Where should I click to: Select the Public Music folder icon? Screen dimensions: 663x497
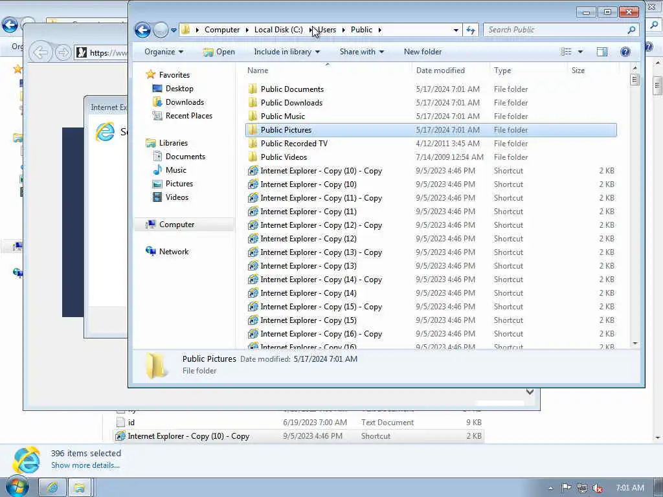pyautogui.click(x=253, y=116)
